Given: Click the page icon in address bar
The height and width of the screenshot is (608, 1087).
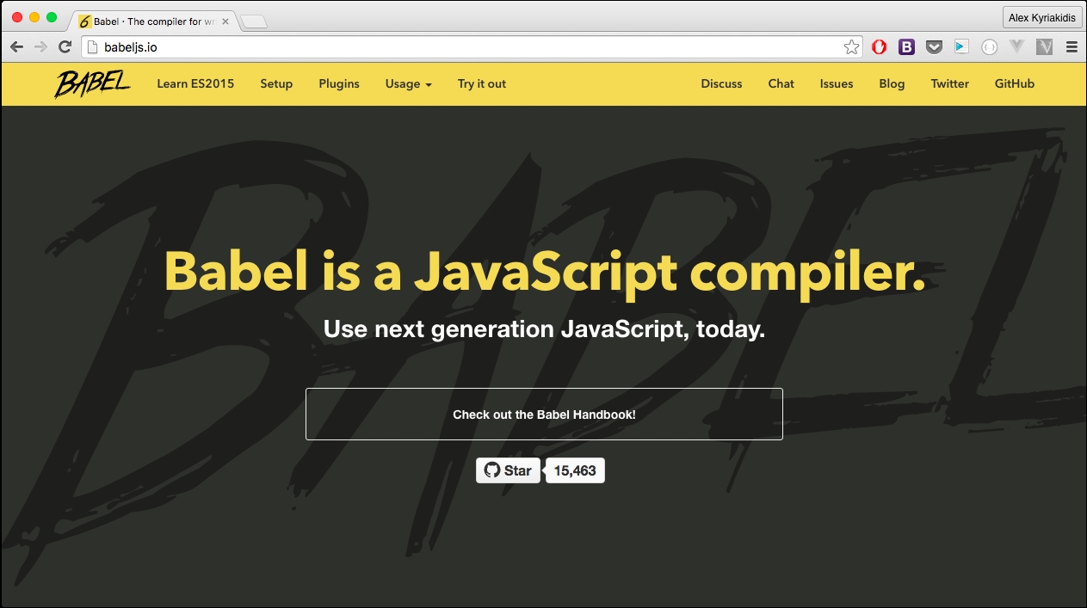Looking at the screenshot, I should [94, 47].
